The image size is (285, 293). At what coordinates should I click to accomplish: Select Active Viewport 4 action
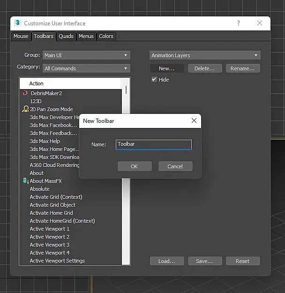tap(50, 253)
